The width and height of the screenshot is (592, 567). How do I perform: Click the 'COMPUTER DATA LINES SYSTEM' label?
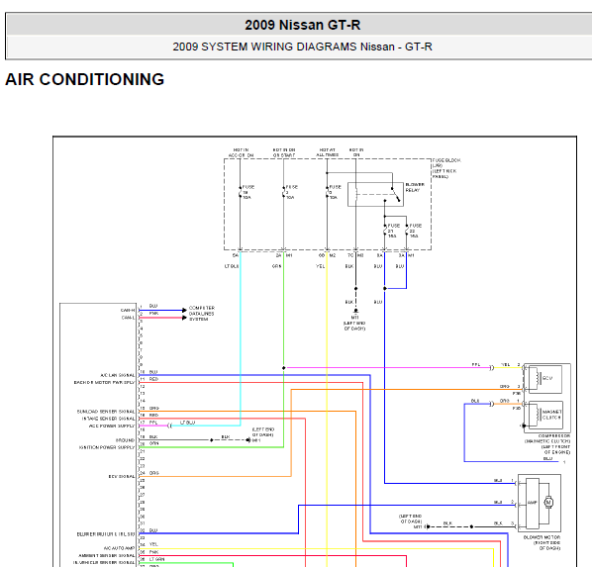202,314
